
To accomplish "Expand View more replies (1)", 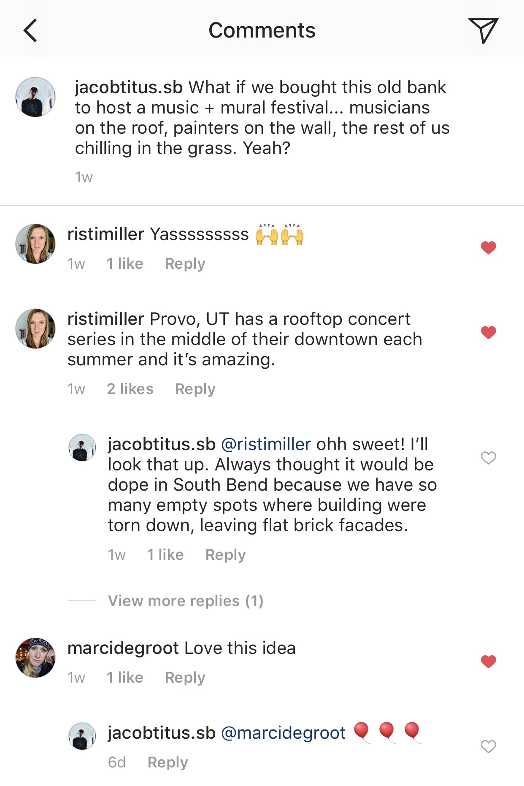I will point(185,601).
